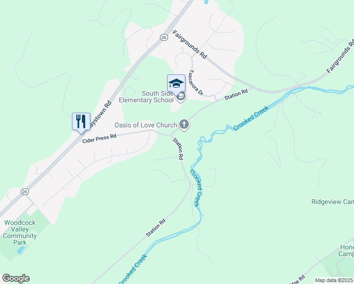Select the Ridgeview Campground label
The width and height of the screenshot is (354, 284).
tap(333, 202)
